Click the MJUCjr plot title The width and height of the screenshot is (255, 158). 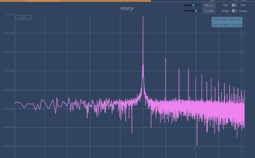[x=127, y=8]
